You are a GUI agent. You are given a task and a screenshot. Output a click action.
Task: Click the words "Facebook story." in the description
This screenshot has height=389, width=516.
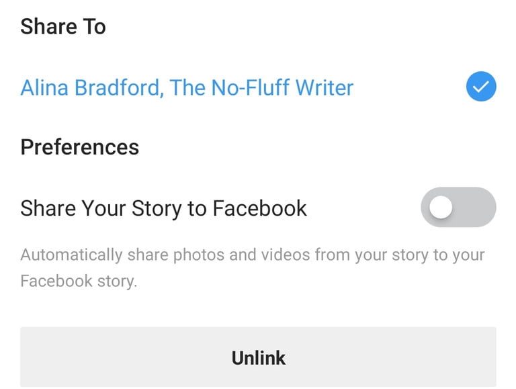click(x=79, y=281)
